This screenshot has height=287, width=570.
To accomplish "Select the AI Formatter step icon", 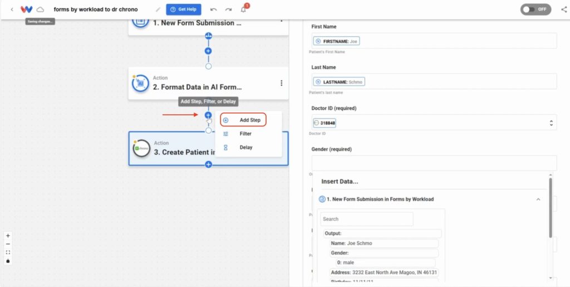I will click(x=141, y=83).
